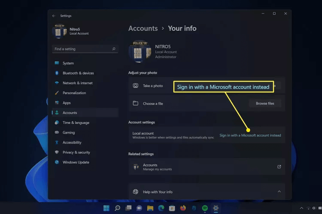The height and width of the screenshot is (214, 322).
Task: Click the Privacy & security shield icon
Action: point(57,152)
